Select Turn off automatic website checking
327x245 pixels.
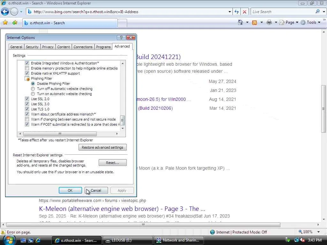pos(33,89)
